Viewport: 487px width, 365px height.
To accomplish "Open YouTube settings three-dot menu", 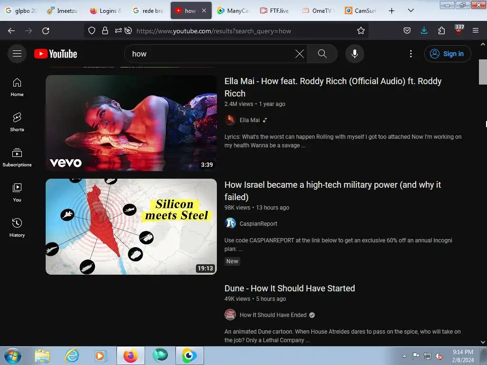I will 411,54.
